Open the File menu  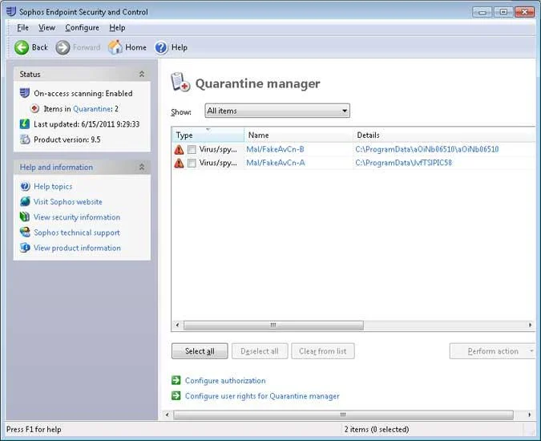pos(22,27)
